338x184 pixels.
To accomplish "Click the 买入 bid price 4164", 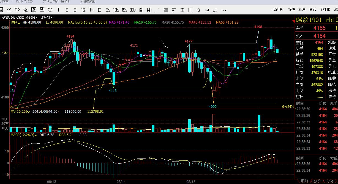I will pyautogui.click(x=319, y=36).
